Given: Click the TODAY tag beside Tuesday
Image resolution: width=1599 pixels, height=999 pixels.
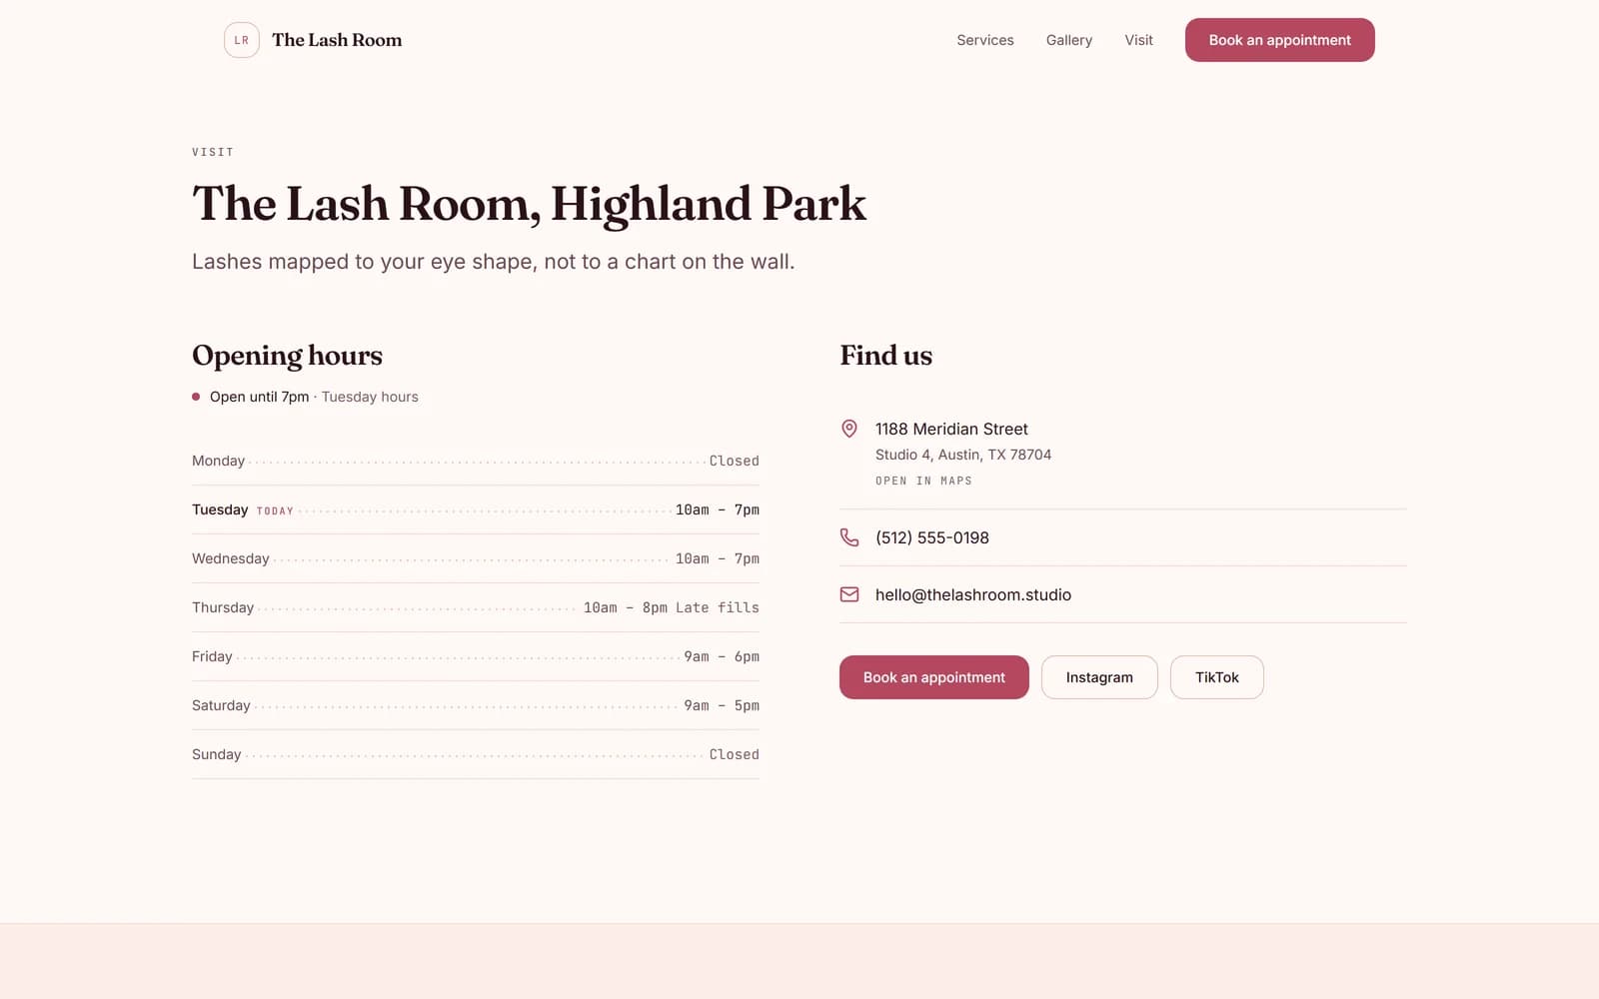Looking at the screenshot, I should (x=275, y=510).
